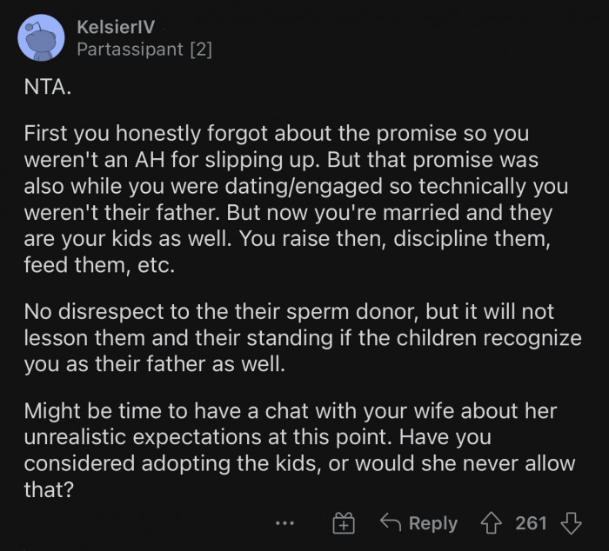609x551 pixels.
Task: Tap the Snoo avatar of KelsierIV
Action: pyautogui.click(x=41, y=38)
